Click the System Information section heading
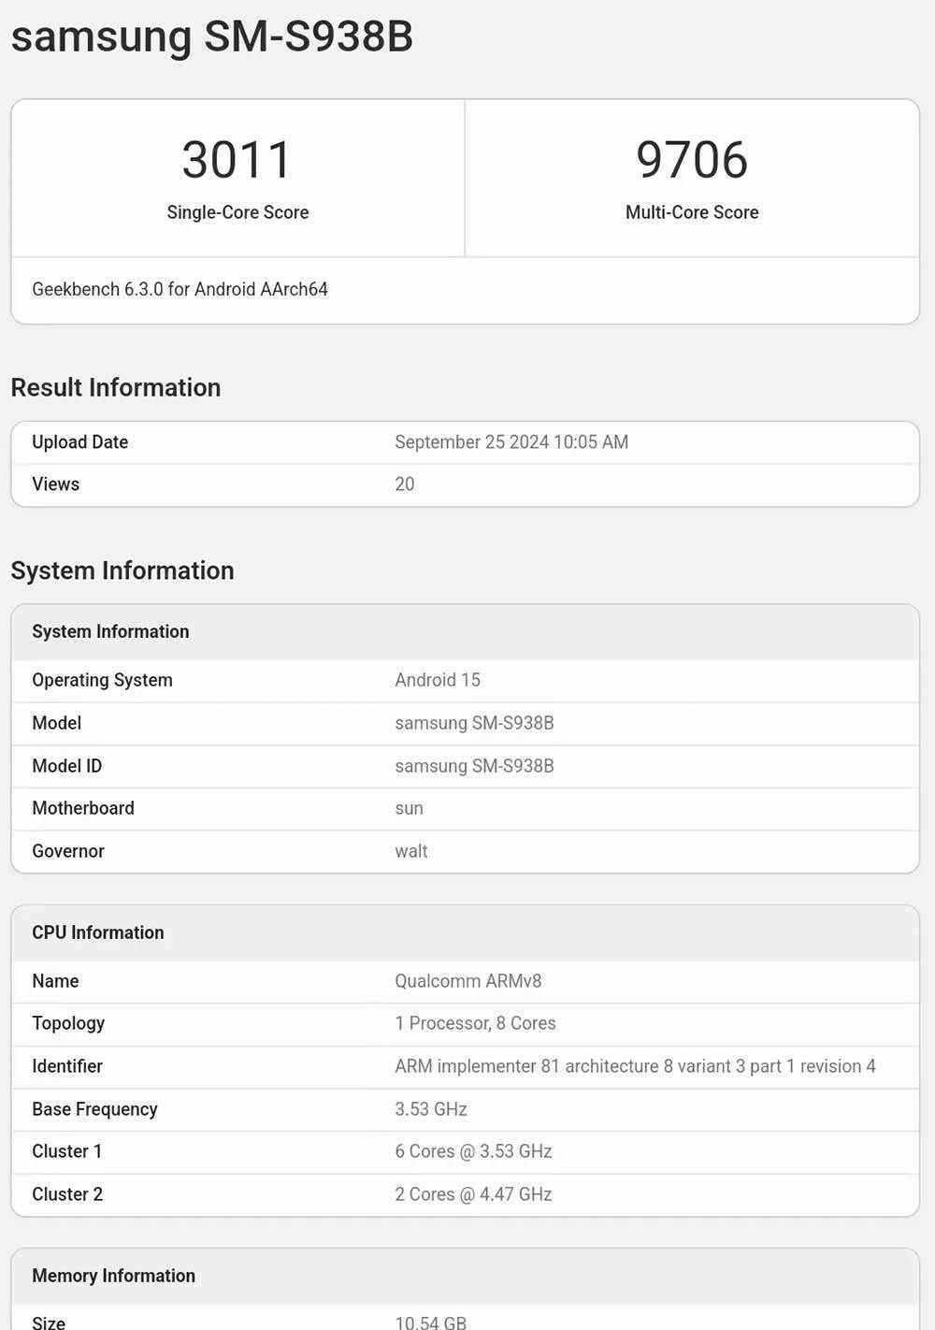This screenshot has width=935, height=1330. (122, 571)
